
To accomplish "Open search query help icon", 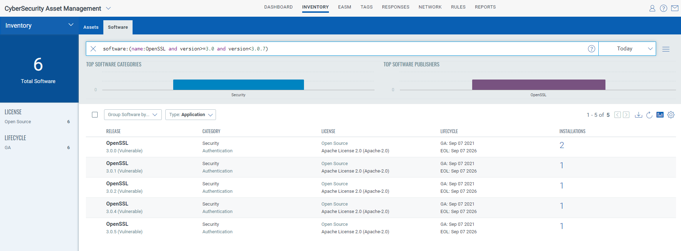I will click(592, 49).
